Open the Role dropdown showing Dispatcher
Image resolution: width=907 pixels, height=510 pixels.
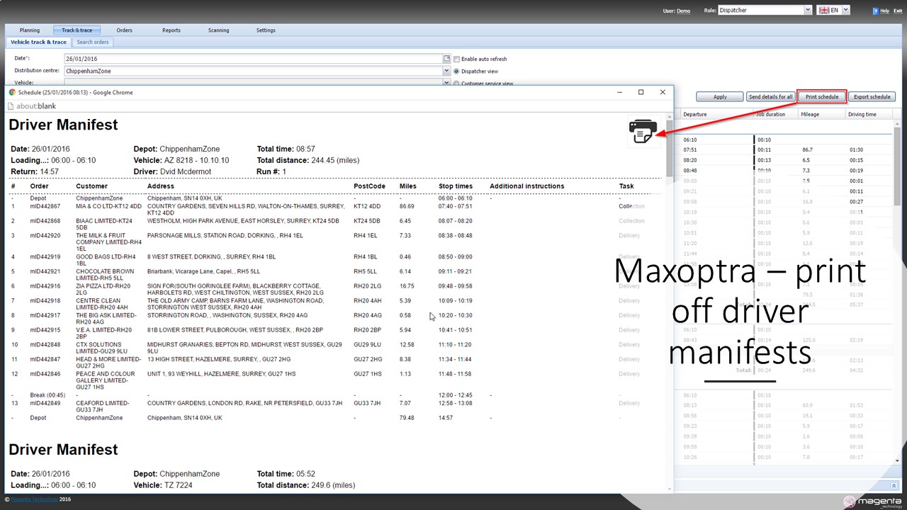coord(806,10)
